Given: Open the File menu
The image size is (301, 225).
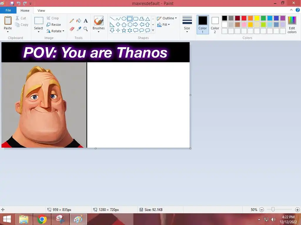Looking at the screenshot, I should (8, 10).
